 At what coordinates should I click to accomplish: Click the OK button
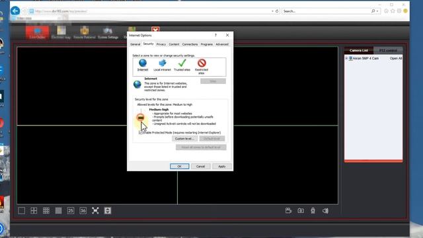179,166
